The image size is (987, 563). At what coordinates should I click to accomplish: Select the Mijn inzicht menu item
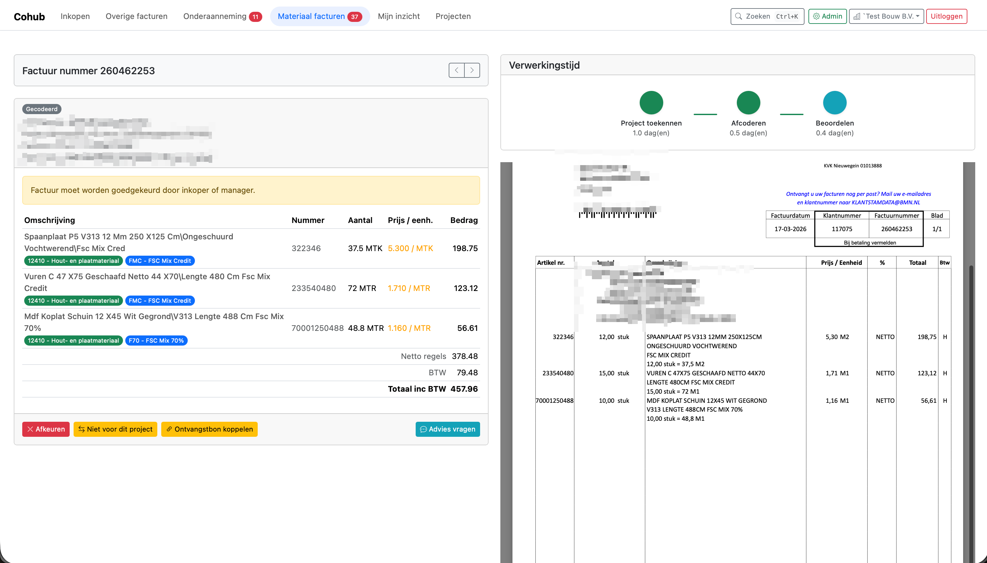pyautogui.click(x=399, y=16)
